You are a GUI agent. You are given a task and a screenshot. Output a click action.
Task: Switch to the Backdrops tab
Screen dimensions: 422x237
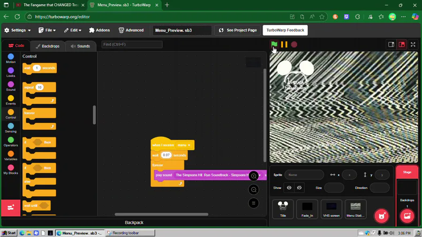click(48, 46)
